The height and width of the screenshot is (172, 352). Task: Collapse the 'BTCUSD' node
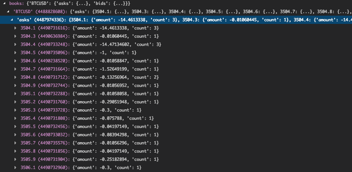click(x=8, y=12)
